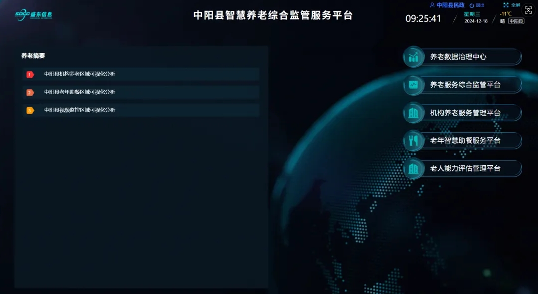Click the power icon next to 退出

(472, 5)
